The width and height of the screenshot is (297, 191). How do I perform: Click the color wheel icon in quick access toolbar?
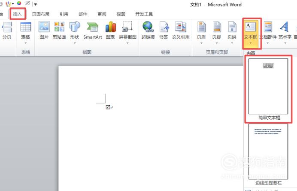coord(19,3)
